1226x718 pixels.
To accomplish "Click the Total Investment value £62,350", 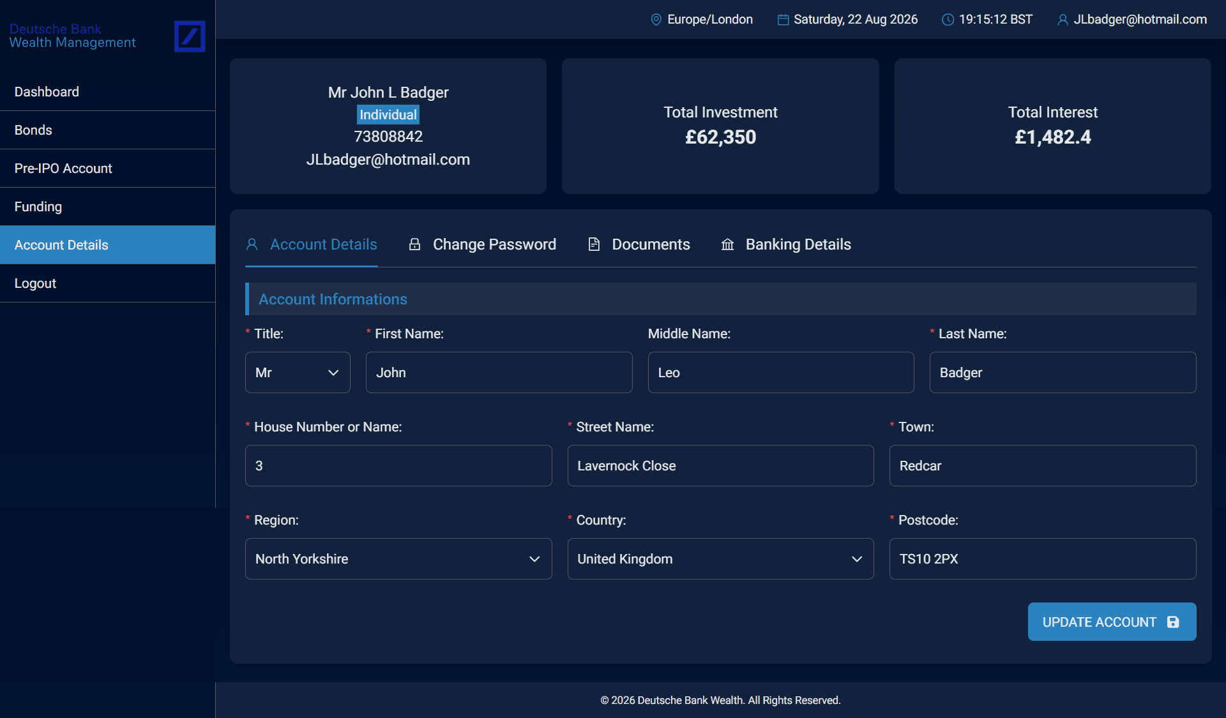I will [x=720, y=137].
